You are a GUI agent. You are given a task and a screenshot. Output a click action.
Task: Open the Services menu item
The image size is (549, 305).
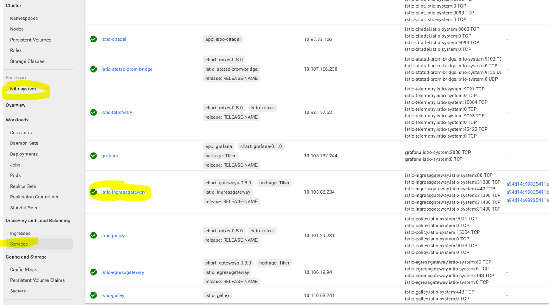19,244
